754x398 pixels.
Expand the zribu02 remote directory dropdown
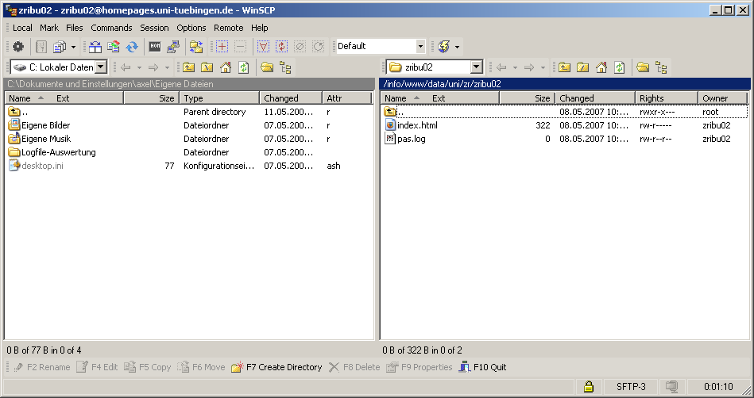pos(476,67)
